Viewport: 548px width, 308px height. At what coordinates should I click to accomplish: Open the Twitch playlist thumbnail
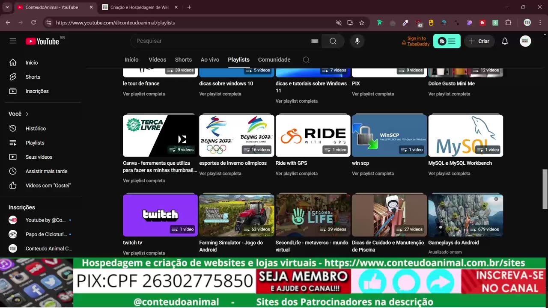click(x=160, y=215)
